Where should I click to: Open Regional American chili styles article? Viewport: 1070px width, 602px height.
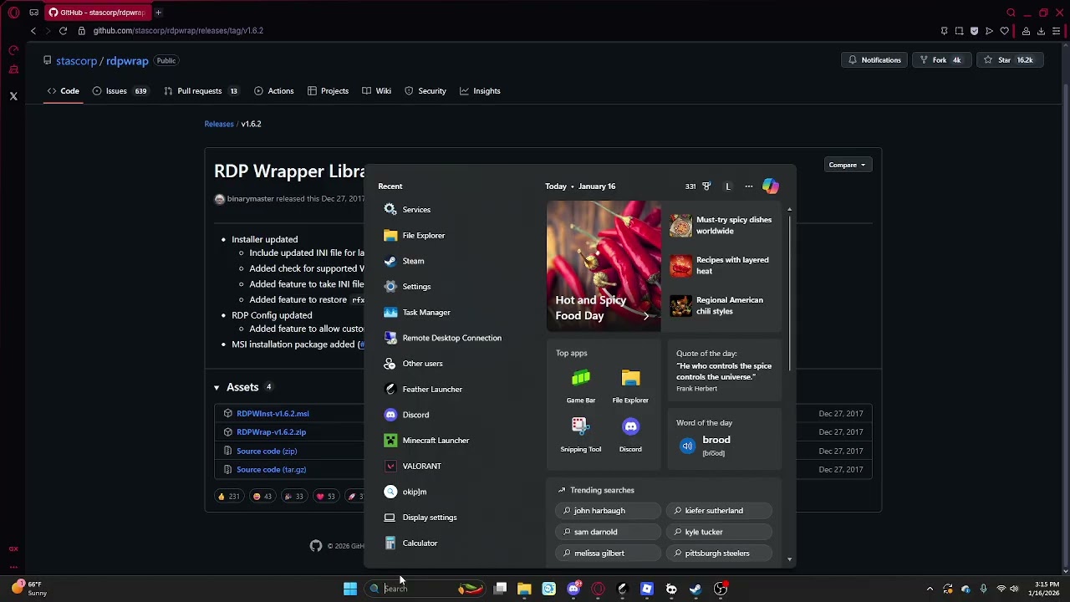pos(724,306)
